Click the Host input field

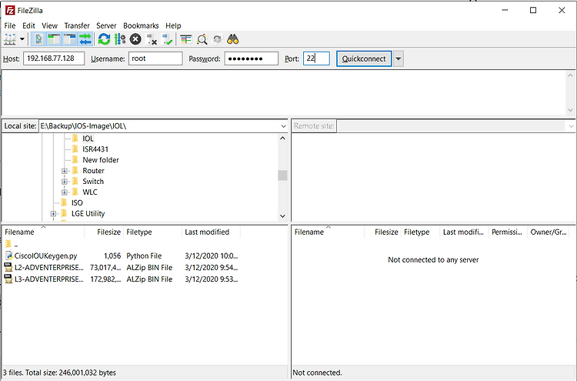click(54, 58)
